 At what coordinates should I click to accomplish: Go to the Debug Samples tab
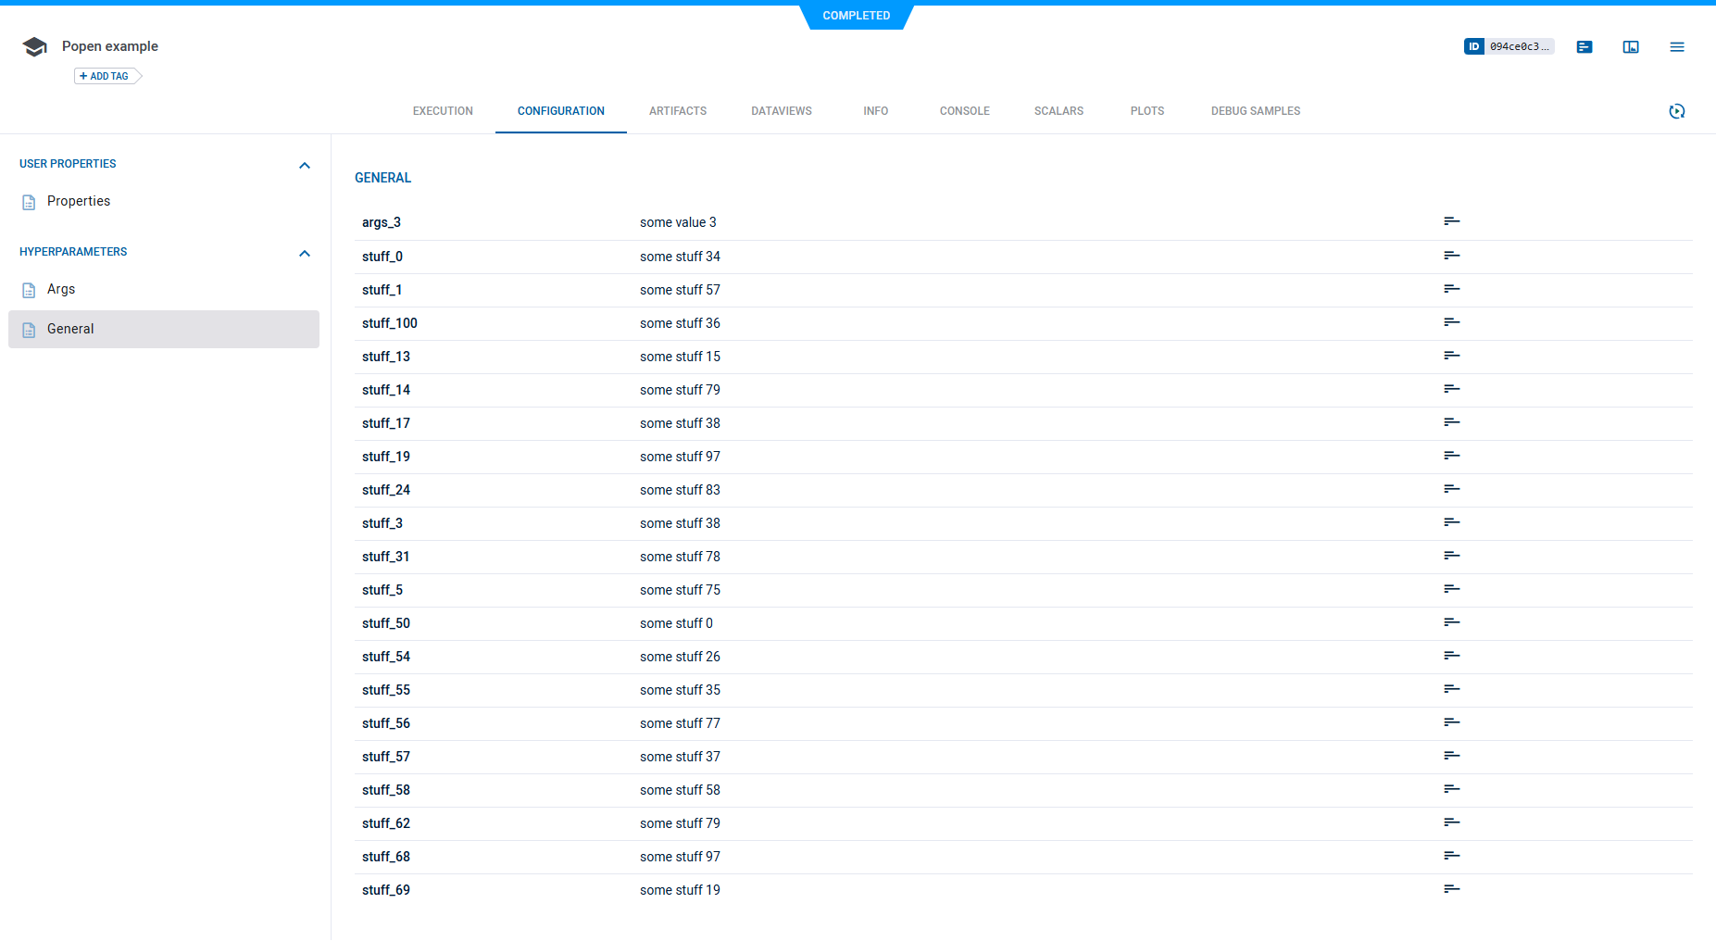click(x=1255, y=111)
